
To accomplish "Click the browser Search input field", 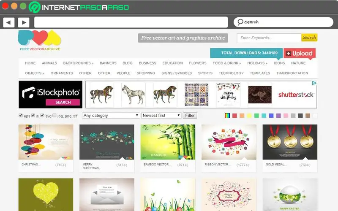I will [x=283, y=22].
